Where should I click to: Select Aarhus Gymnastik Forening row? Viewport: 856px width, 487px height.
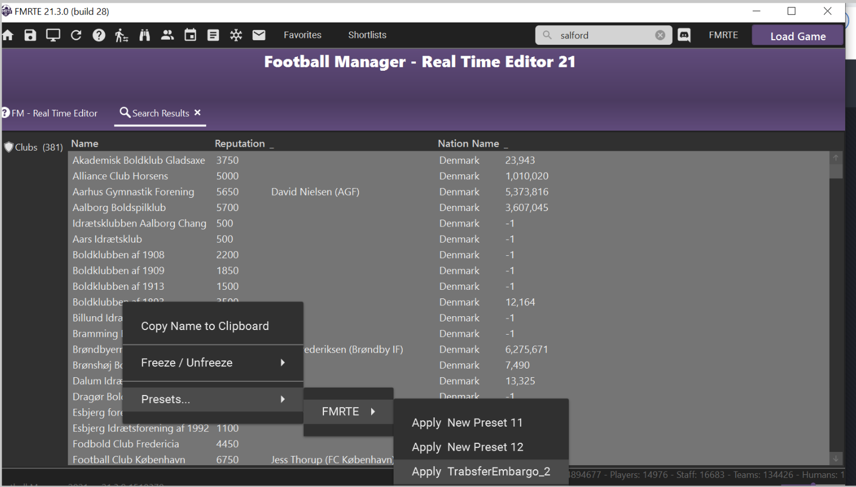tap(449, 192)
